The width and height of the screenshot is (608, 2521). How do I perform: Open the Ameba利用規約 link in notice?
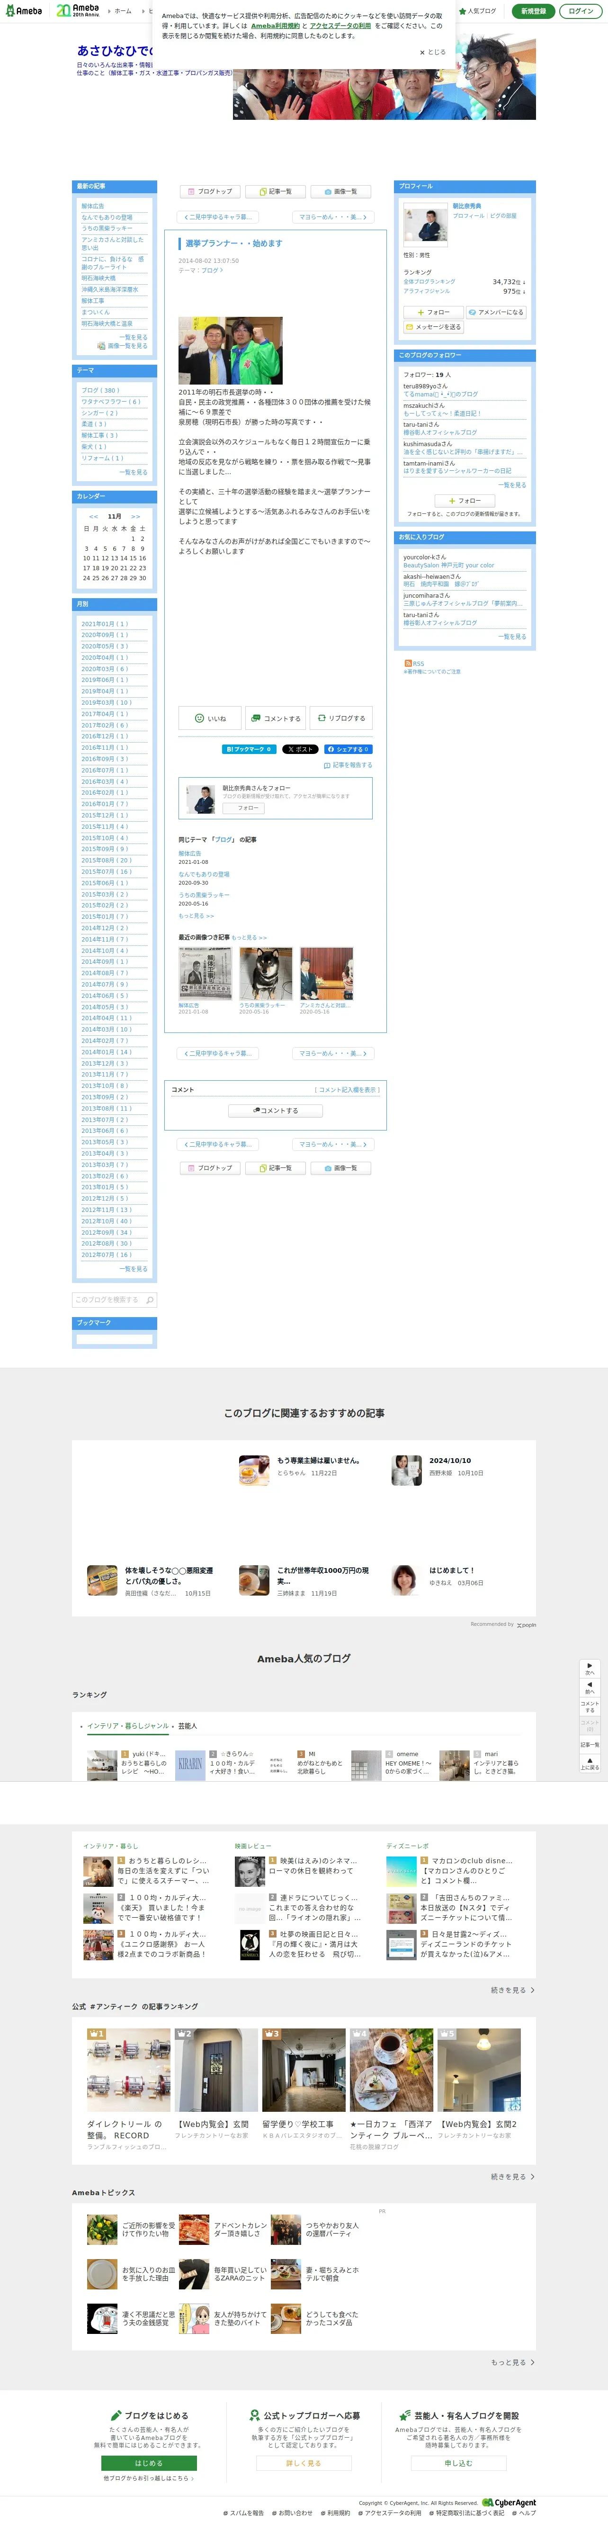tap(275, 26)
